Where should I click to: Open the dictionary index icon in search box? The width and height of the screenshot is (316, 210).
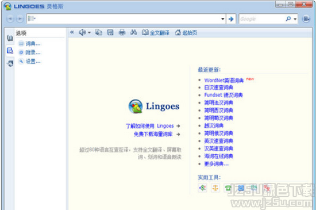pyautogui.click(x=32, y=19)
